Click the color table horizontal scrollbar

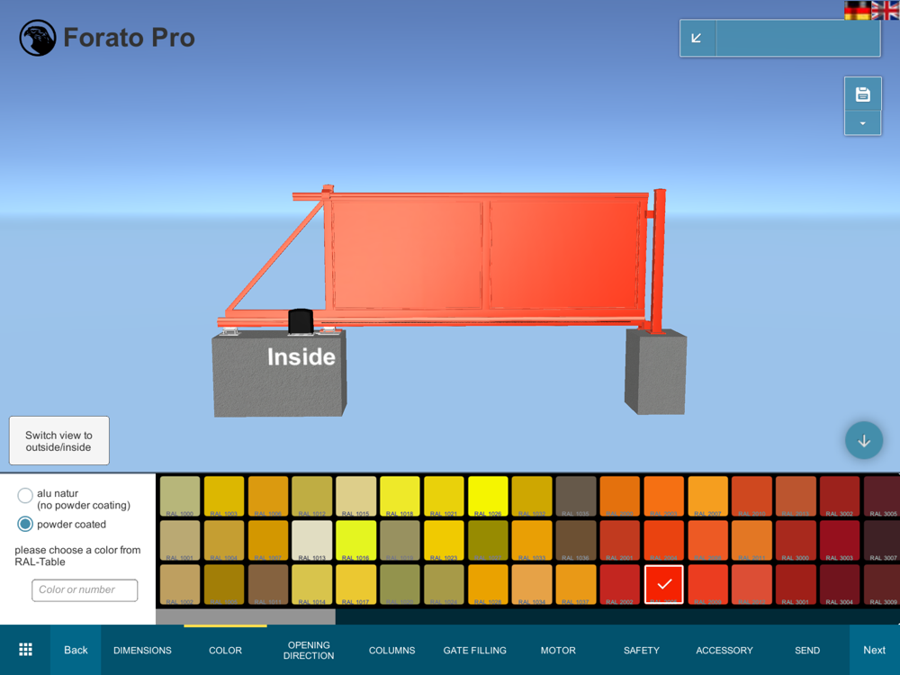pos(246,617)
